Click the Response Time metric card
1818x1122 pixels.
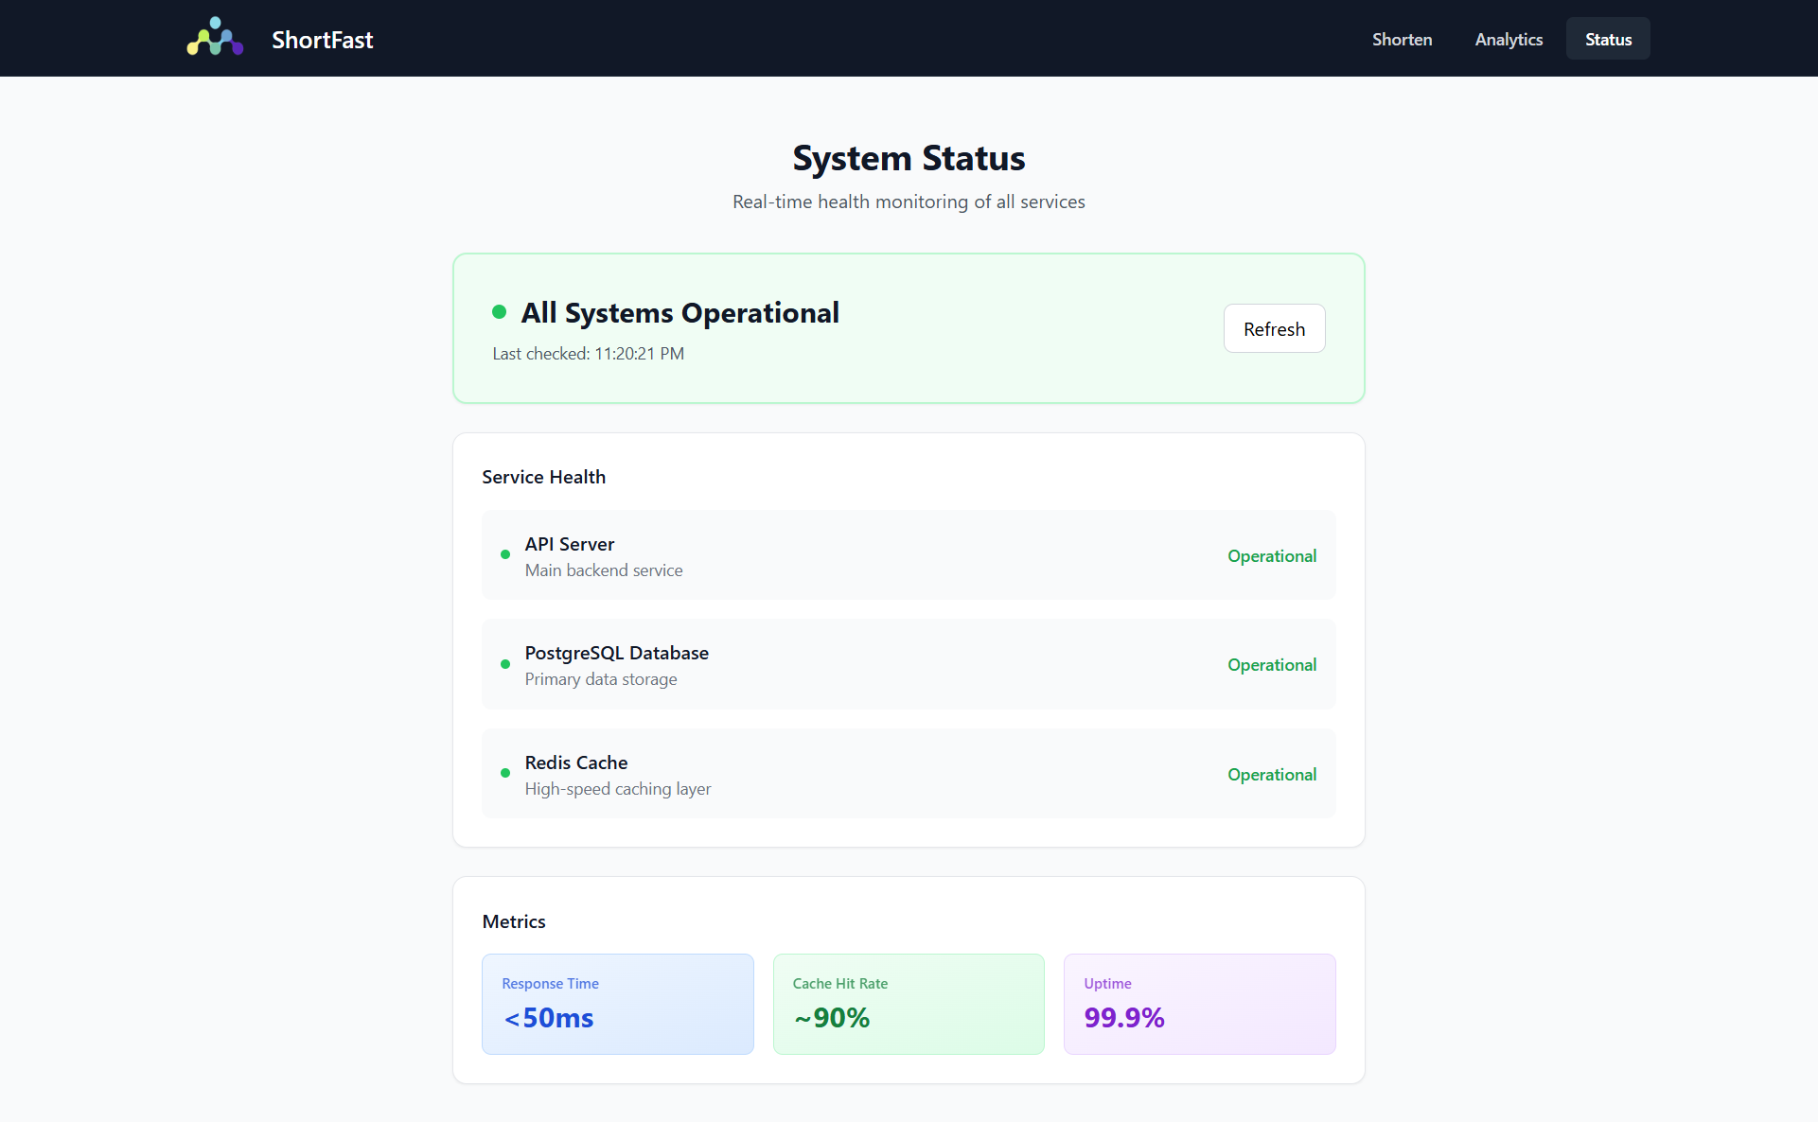[617, 1004]
